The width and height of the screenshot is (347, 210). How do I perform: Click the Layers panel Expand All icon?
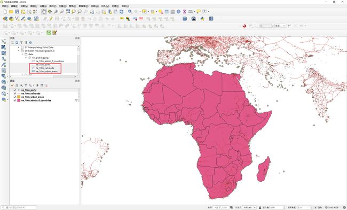point(37,85)
